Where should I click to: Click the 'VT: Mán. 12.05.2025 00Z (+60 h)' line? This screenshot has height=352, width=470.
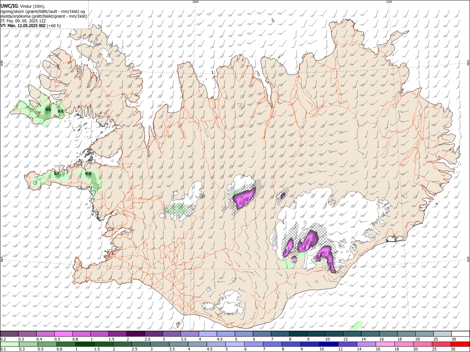31,26
